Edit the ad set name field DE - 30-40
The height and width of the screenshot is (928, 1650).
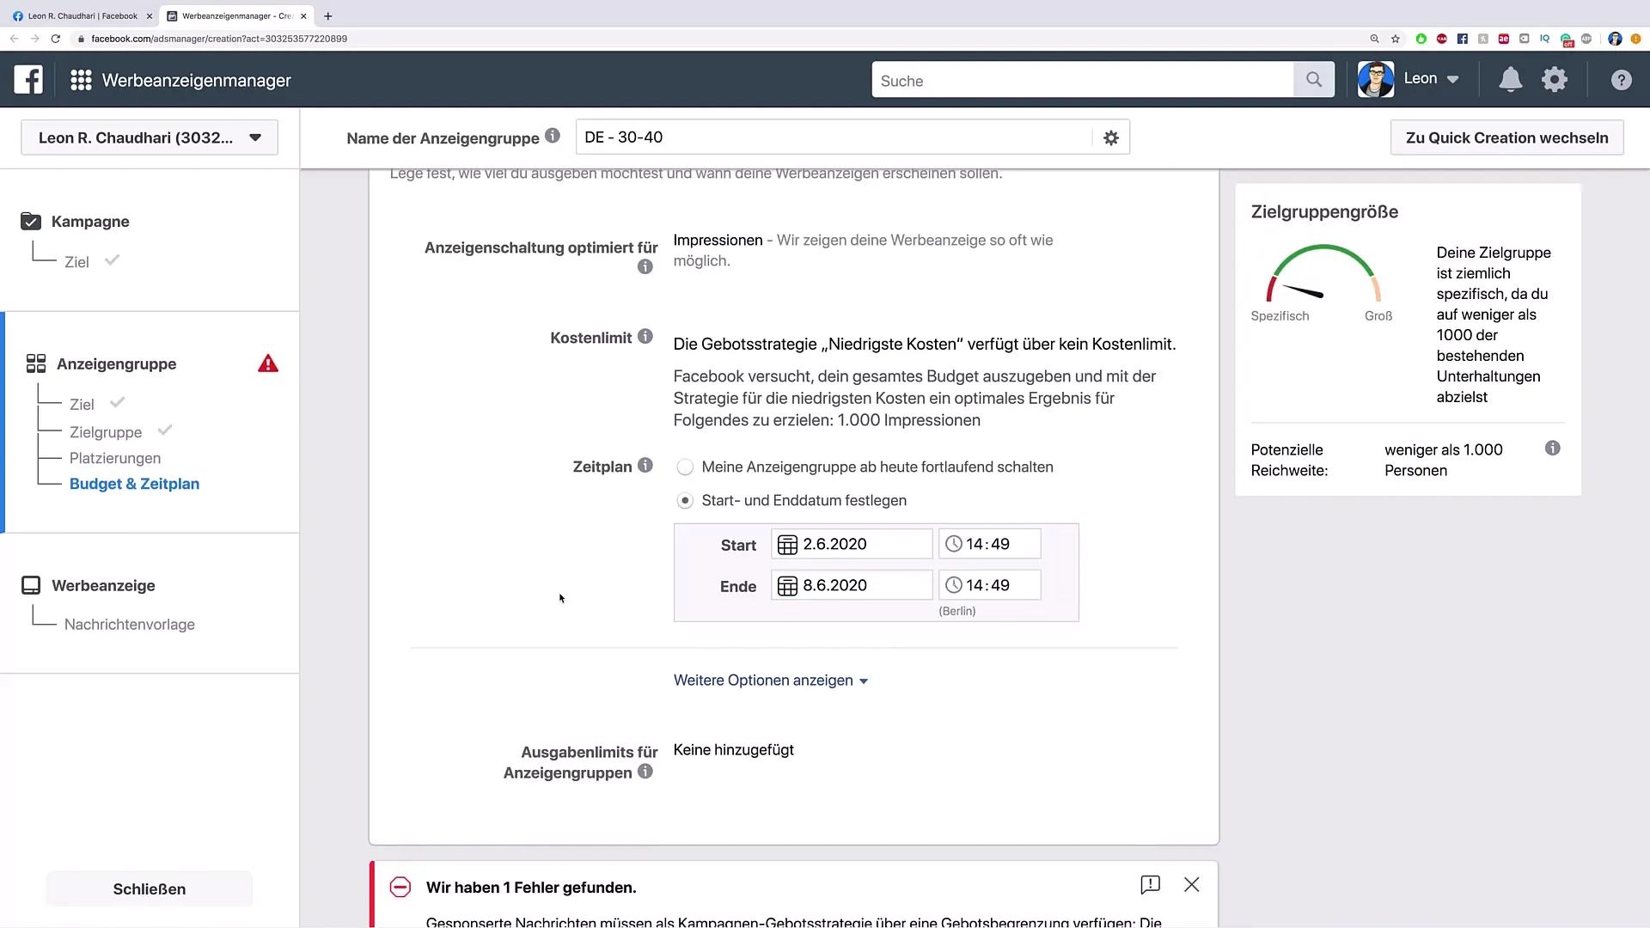point(834,137)
